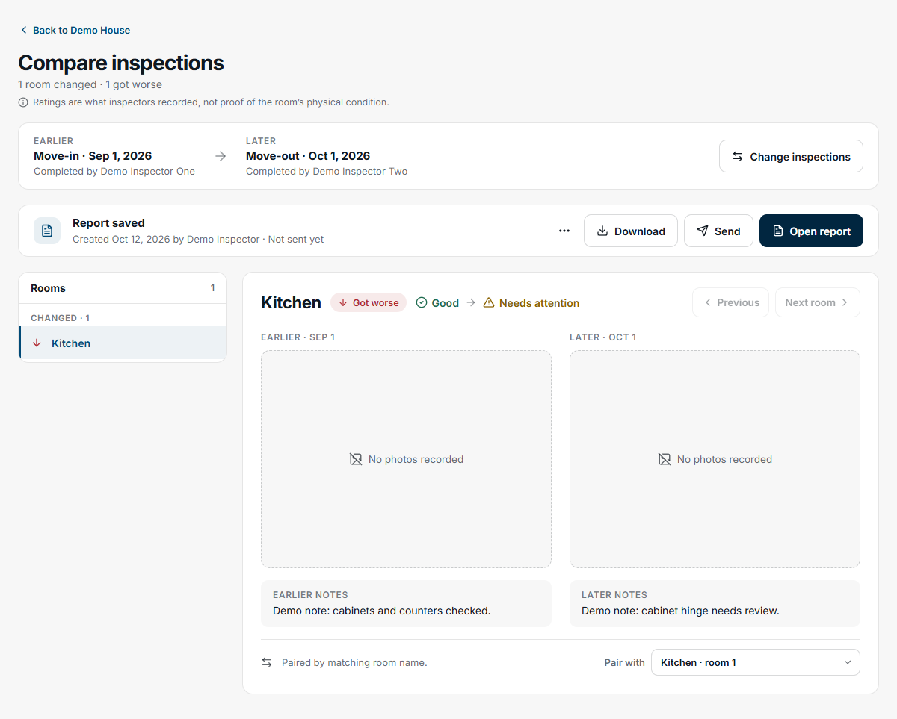Click the Created Oct 12, 2026 status line
This screenshot has width=897, height=719.
pos(198,240)
